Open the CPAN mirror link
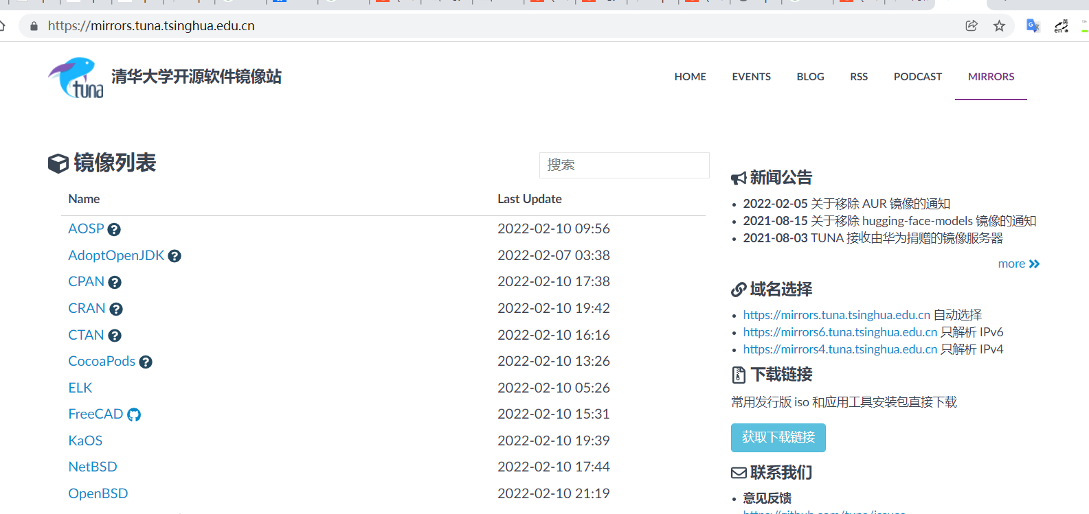 [86, 281]
